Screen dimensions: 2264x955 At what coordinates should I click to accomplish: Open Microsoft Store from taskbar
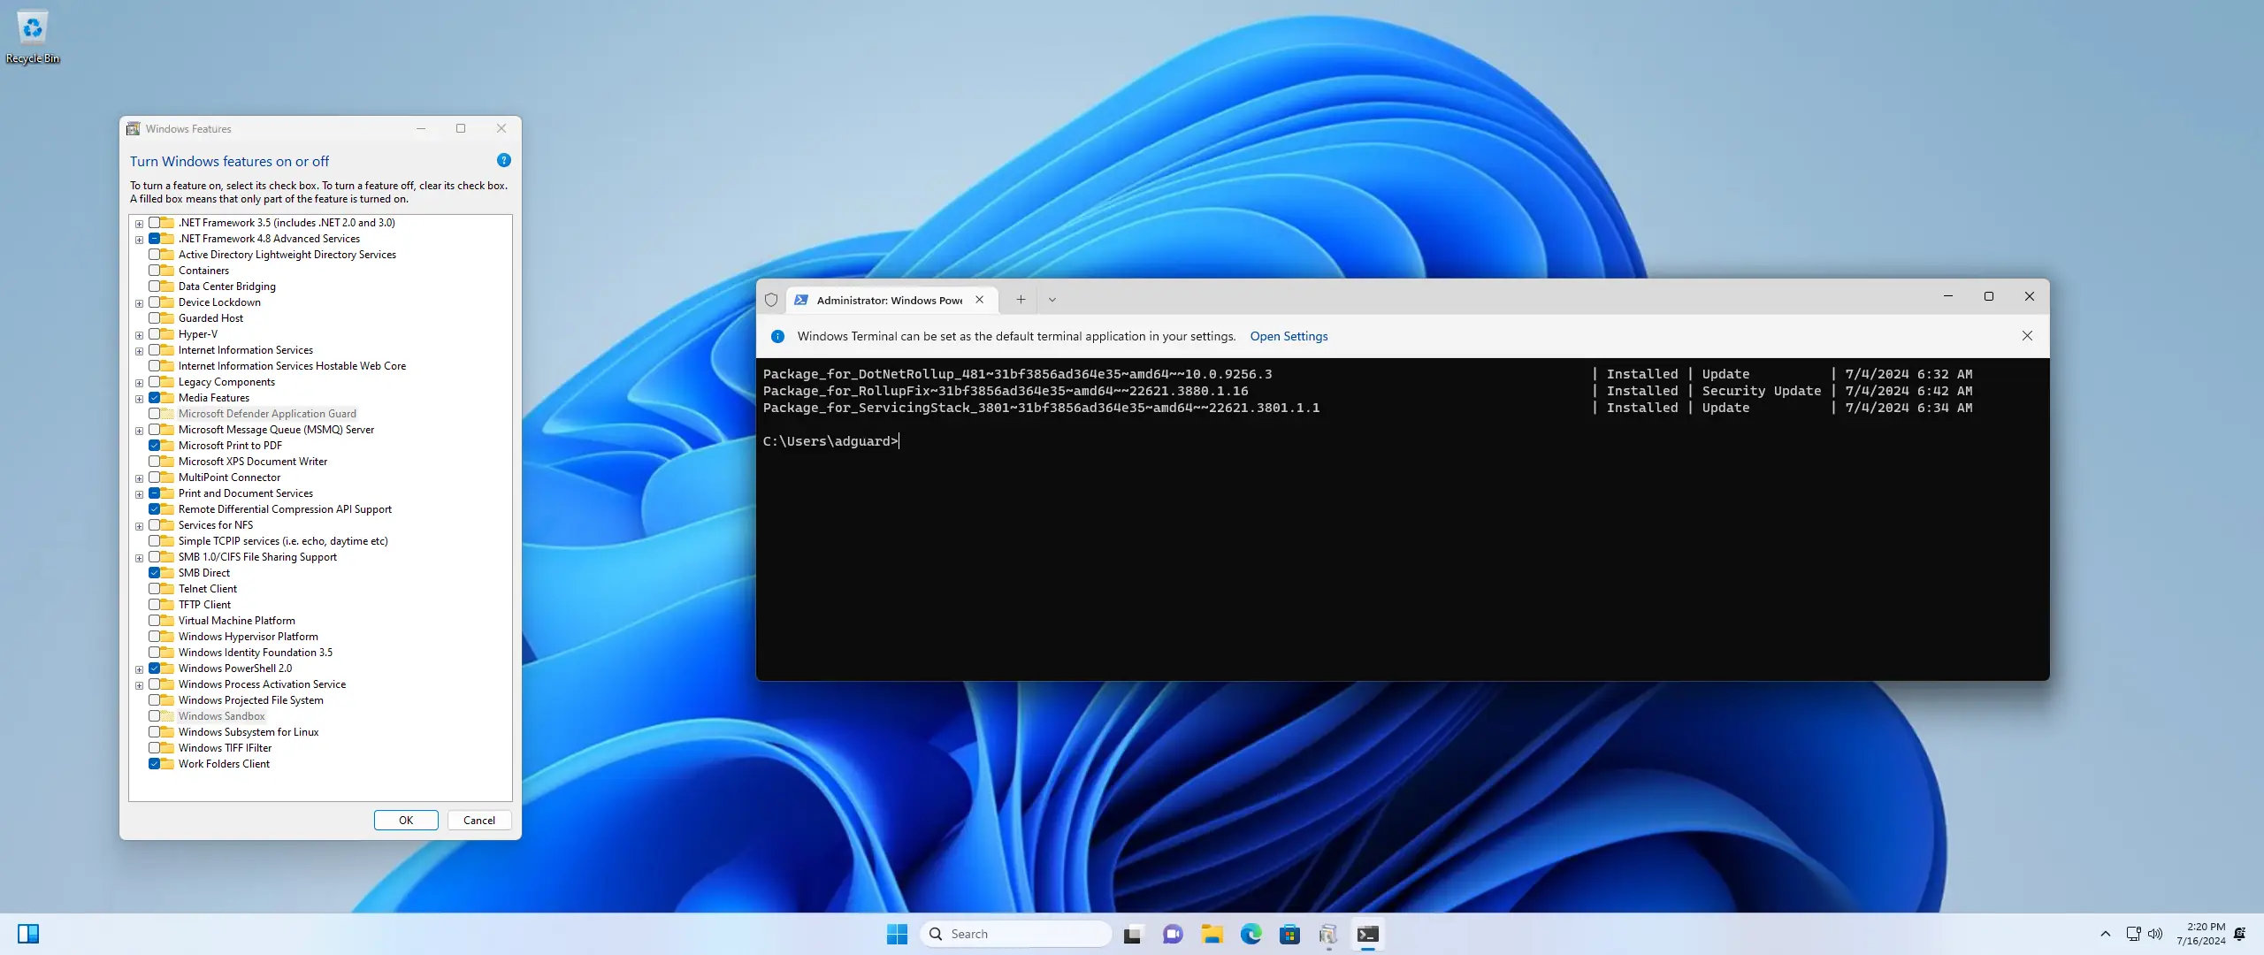pos(1289,934)
